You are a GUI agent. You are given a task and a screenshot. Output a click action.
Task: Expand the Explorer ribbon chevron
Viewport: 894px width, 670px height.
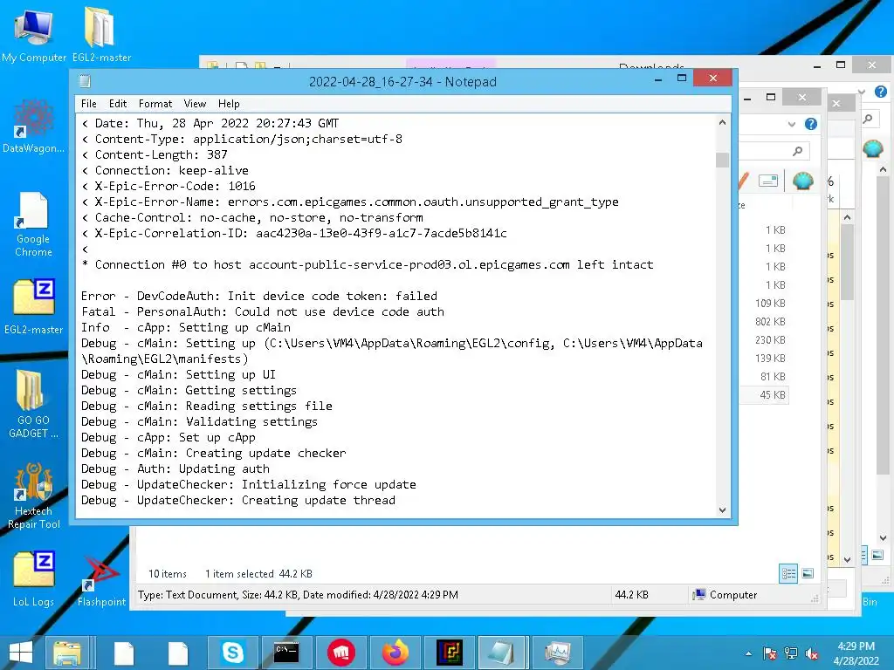coord(791,124)
